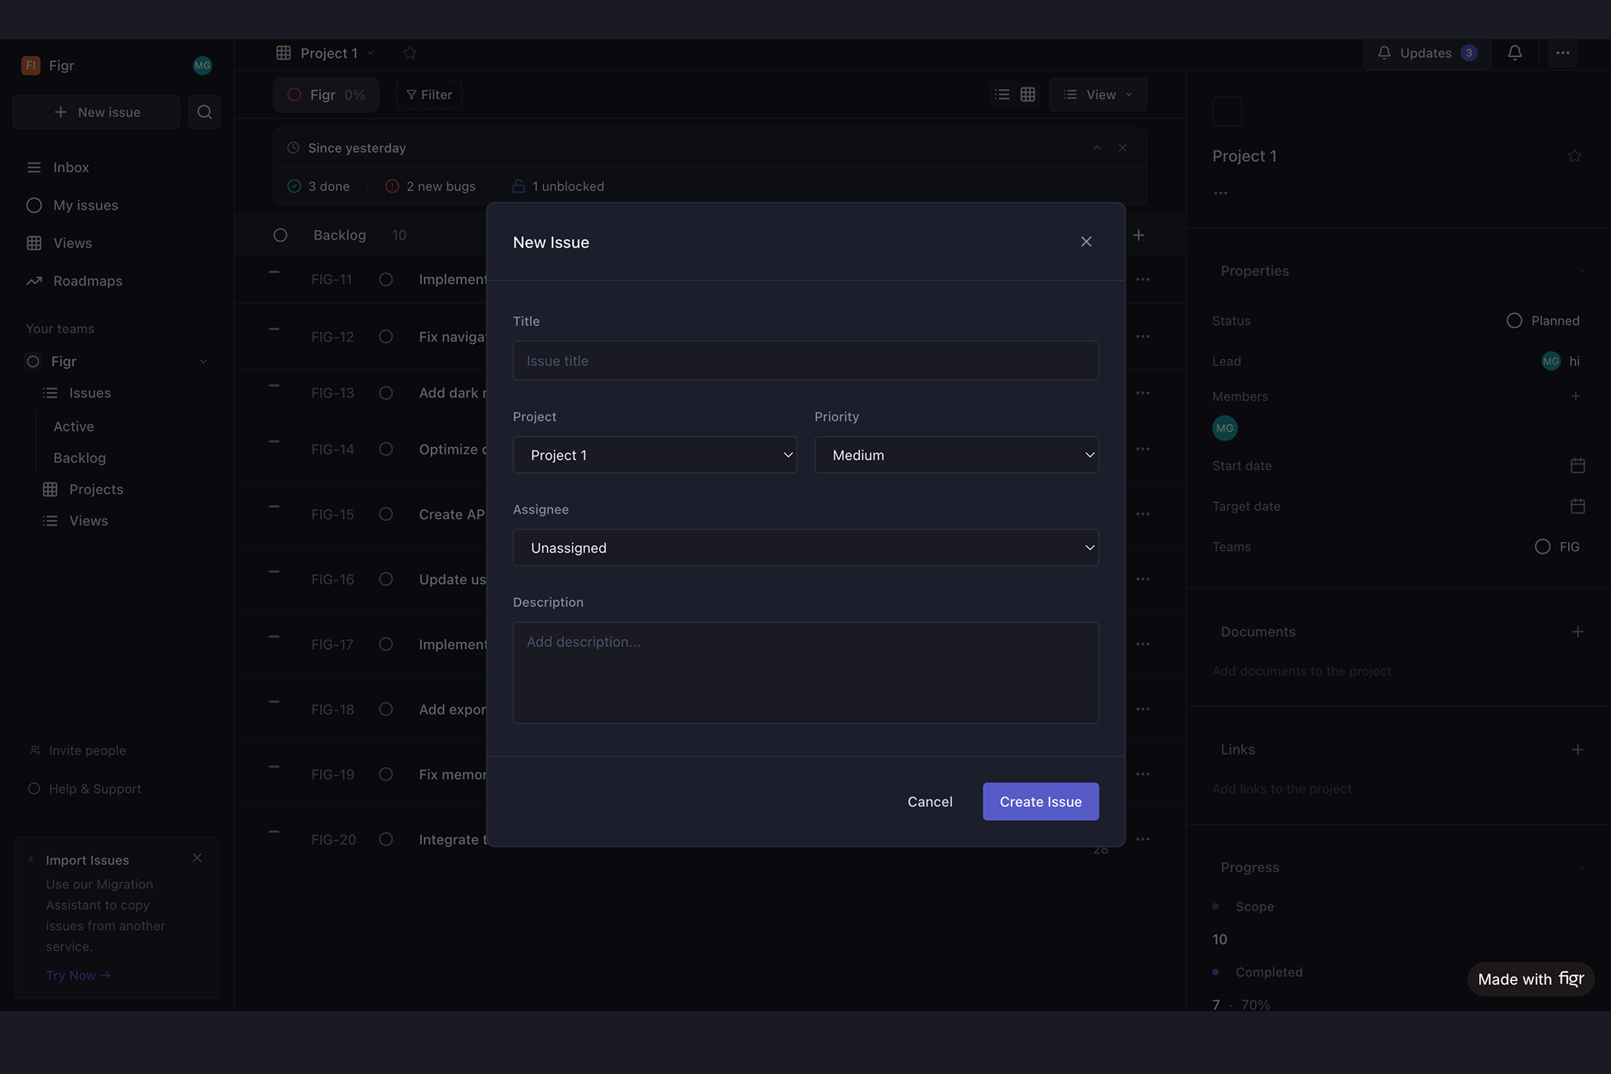The image size is (1611, 1074).
Task: Open the top-right more options ellipsis
Action: click(x=1563, y=53)
